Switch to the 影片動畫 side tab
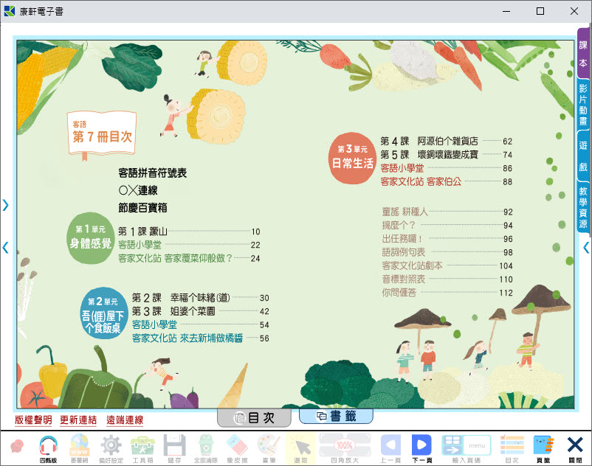 (583, 104)
